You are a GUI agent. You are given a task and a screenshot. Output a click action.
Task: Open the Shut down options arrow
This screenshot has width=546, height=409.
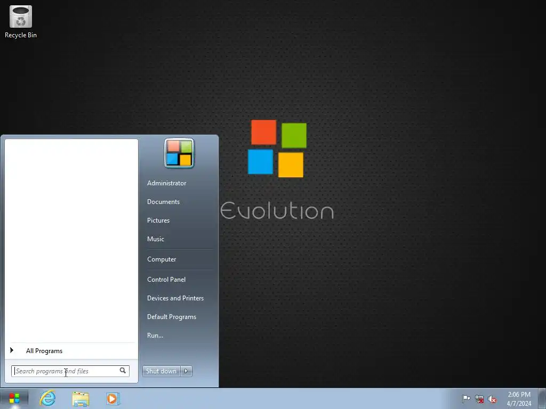186,371
